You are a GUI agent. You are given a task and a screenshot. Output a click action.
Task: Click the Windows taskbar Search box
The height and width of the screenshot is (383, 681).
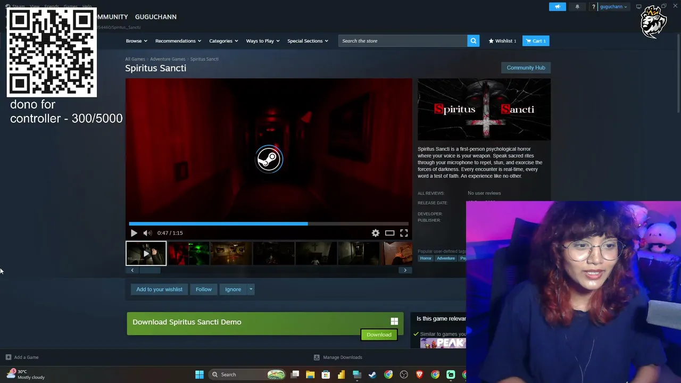(x=247, y=374)
